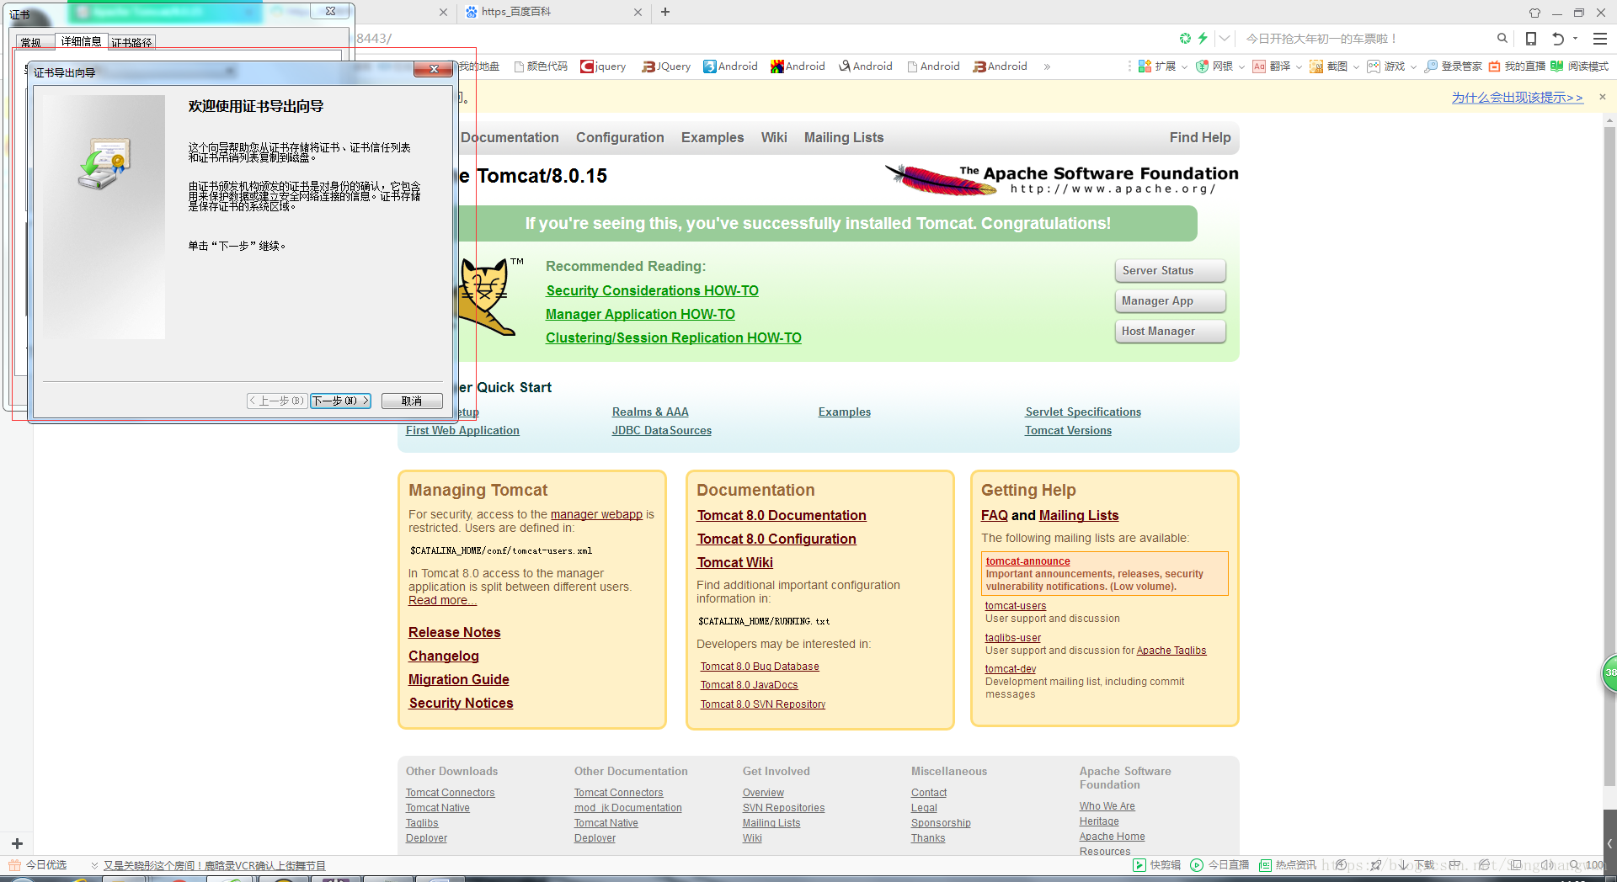Click the news headline 又是关晓彤这个房间

point(214,865)
